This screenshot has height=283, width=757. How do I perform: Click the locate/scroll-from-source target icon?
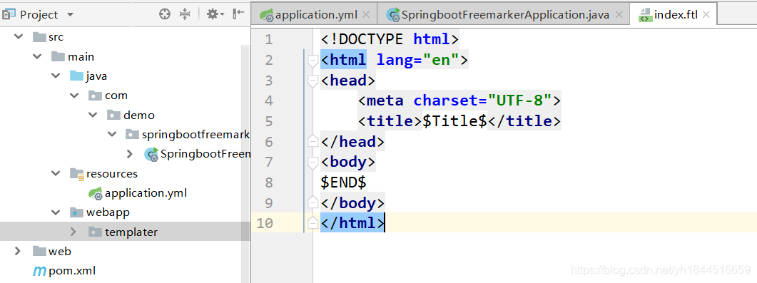[165, 14]
